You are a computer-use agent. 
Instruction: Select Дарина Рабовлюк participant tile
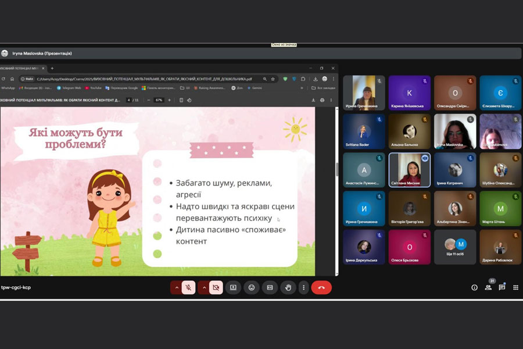click(x=500, y=247)
